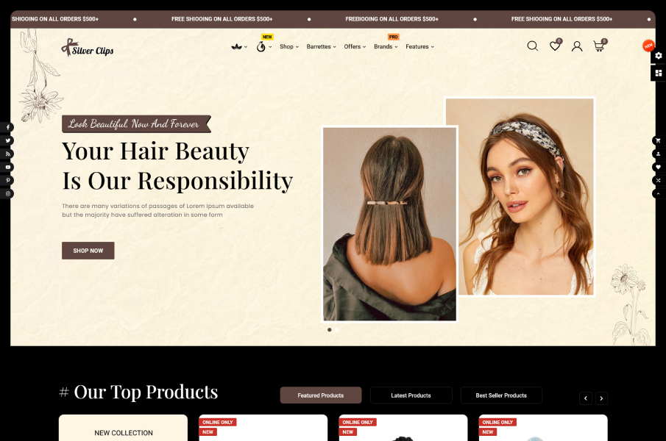Select the Best Seller Products tab

click(501, 395)
